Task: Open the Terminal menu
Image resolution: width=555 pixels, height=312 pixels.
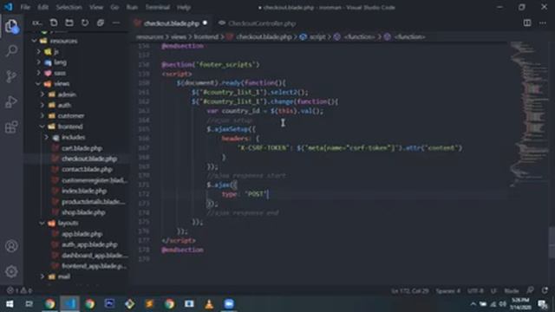Action: pyautogui.click(x=158, y=7)
